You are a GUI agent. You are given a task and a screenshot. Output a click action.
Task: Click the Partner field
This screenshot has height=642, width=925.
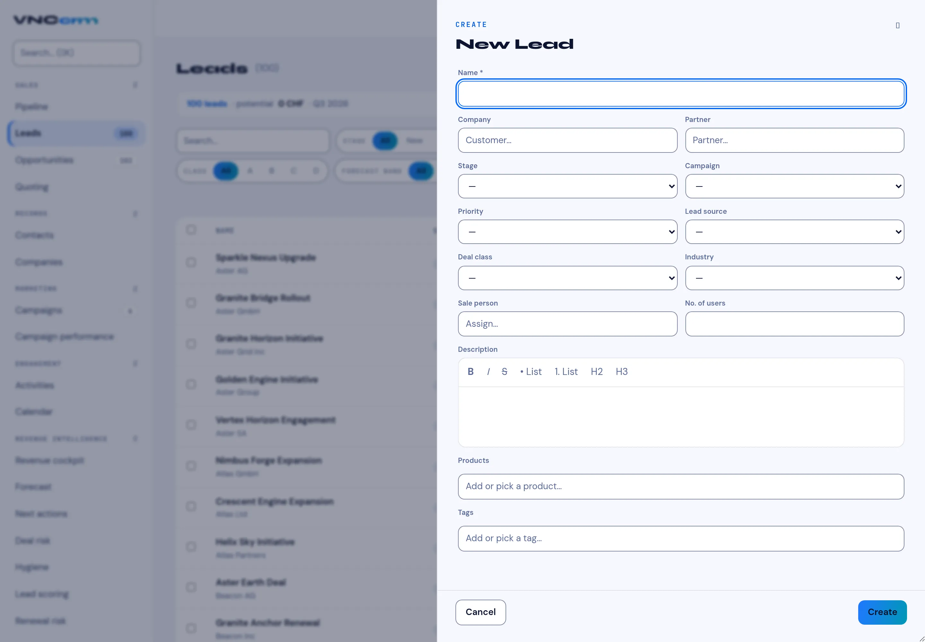795,140
